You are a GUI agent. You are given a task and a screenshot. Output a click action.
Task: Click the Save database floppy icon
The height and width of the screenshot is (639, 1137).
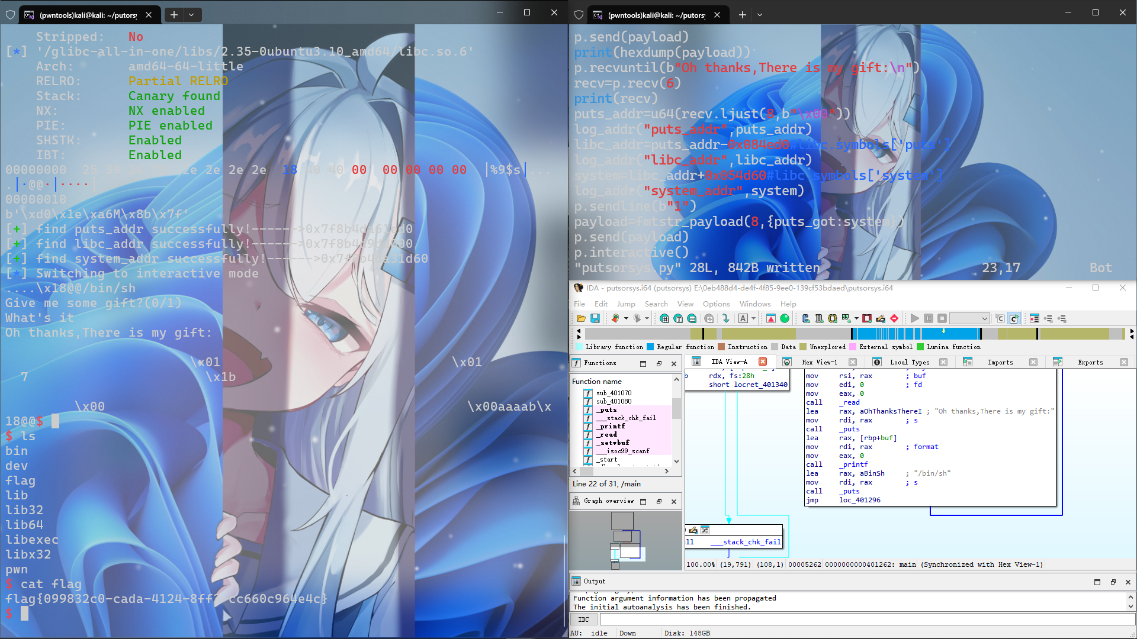[595, 318]
